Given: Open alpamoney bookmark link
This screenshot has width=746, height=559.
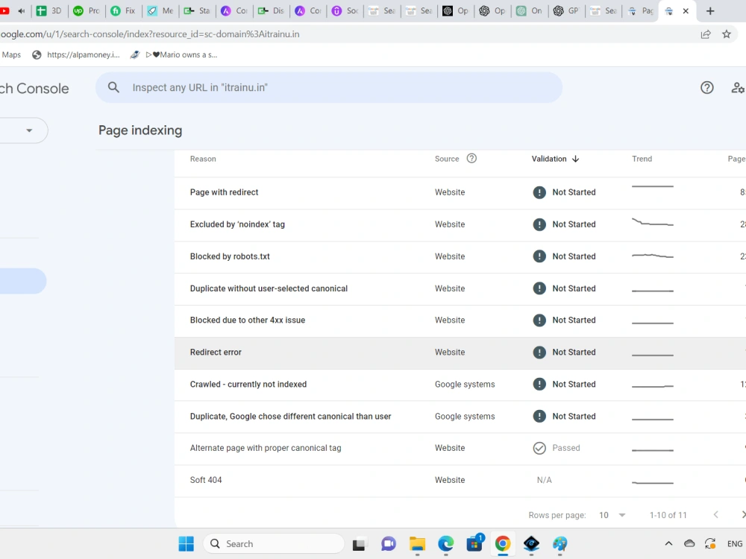Looking at the screenshot, I should [x=76, y=54].
